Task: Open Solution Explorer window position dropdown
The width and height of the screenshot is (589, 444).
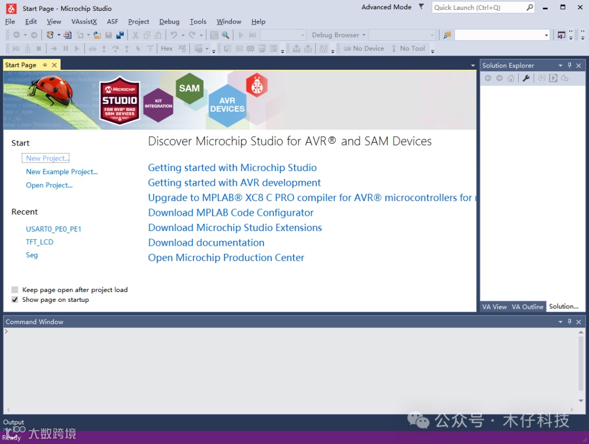Action: pyautogui.click(x=561, y=65)
